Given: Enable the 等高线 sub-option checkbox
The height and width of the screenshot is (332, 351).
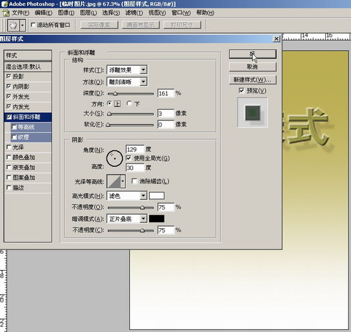Looking at the screenshot, I should [x=14, y=127].
